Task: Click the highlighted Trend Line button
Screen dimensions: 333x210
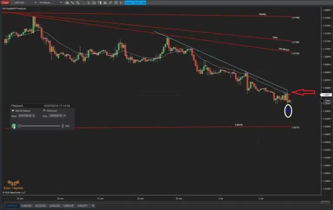Action: (135, 3)
